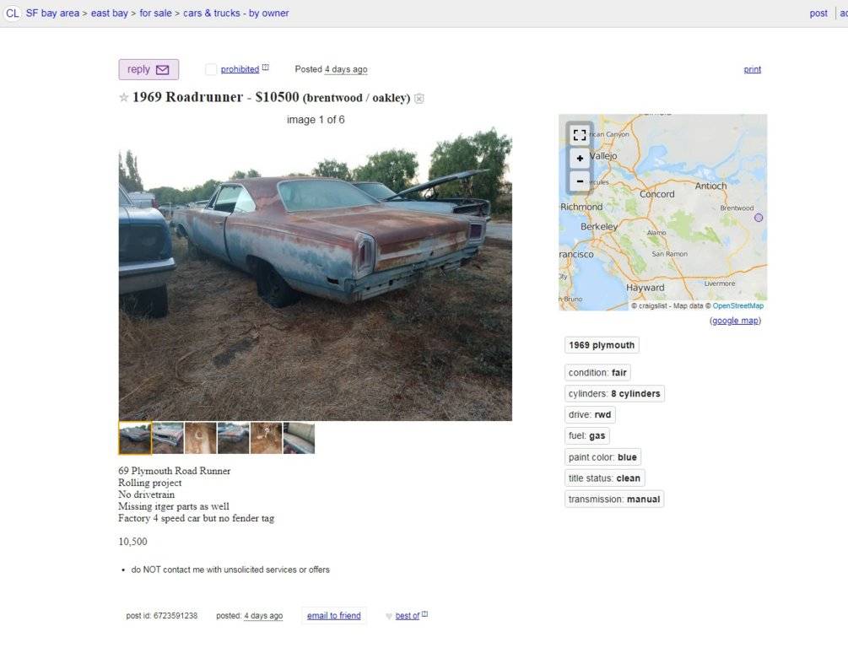Open the prohibited help question mark
Viewport: 848px width, 648px height.
pyautogui.click(x=266, y=67)
